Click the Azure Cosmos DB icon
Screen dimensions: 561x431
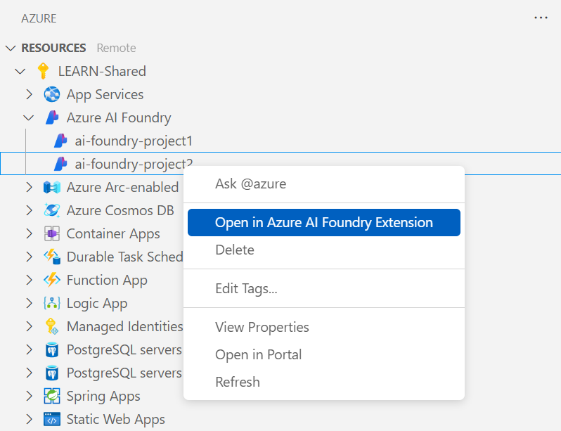point(52,210)
